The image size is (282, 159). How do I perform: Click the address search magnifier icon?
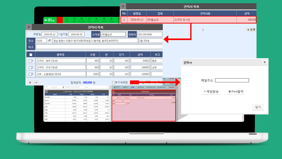(49, 41)
